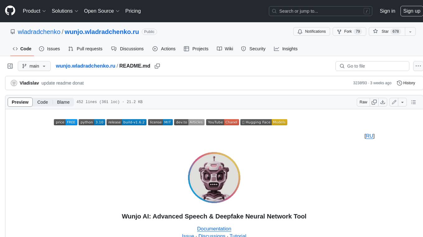Select the Blame view
Image resolution: width=423 pixels, height=237 pixels.
(63, 102)
